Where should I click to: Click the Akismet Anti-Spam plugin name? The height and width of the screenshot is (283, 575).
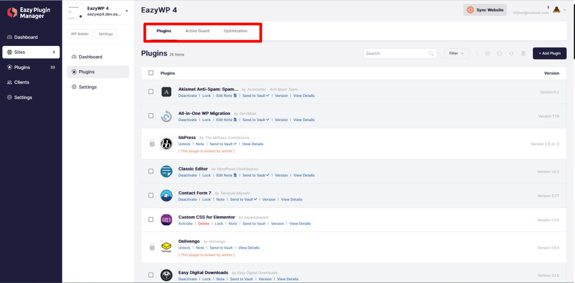point(208,89)
